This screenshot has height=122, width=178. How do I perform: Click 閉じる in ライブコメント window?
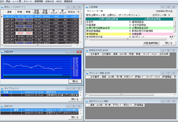click(75, 99)
